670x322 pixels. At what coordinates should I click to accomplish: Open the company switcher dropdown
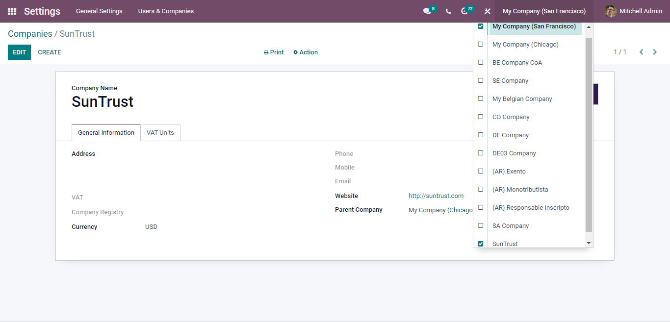point(544,11)
